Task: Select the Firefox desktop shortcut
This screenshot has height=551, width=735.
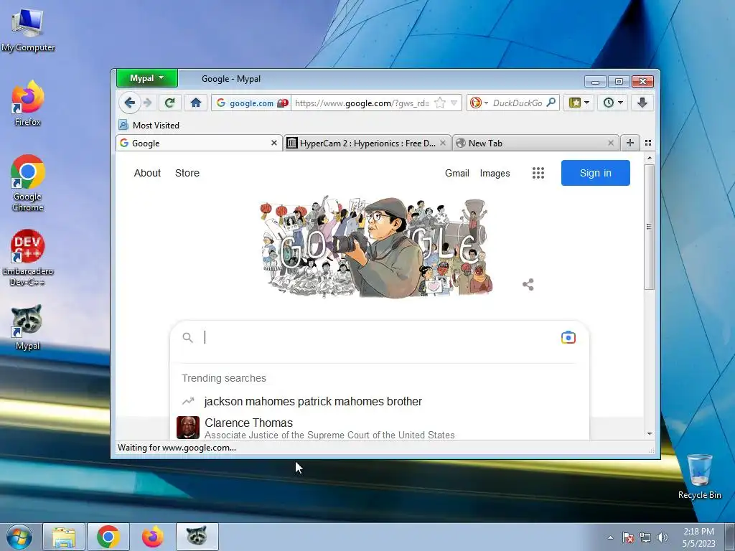Action: (x=28, y=103)
